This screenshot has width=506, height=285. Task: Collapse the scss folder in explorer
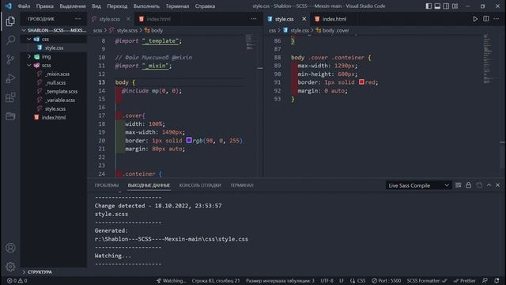point(29,65)
